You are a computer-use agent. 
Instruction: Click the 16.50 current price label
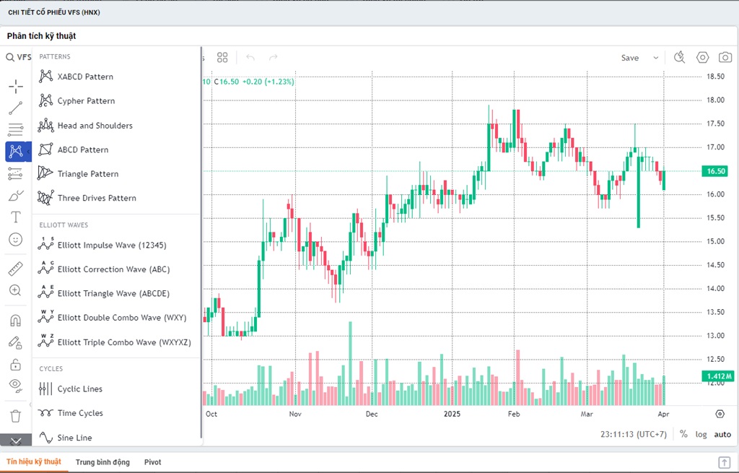[715, 171]
